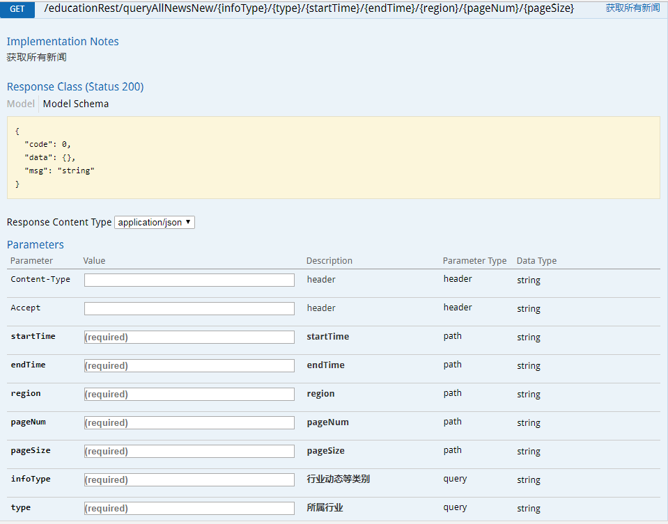Switch to the Model Schema tab
The width and height of the screenshot is (668, 524).
click(x=76, y=104)
